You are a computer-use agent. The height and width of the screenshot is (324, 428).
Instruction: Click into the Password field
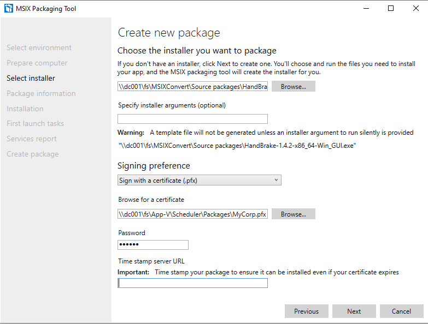pyautogui.click(x=153, y=245)
